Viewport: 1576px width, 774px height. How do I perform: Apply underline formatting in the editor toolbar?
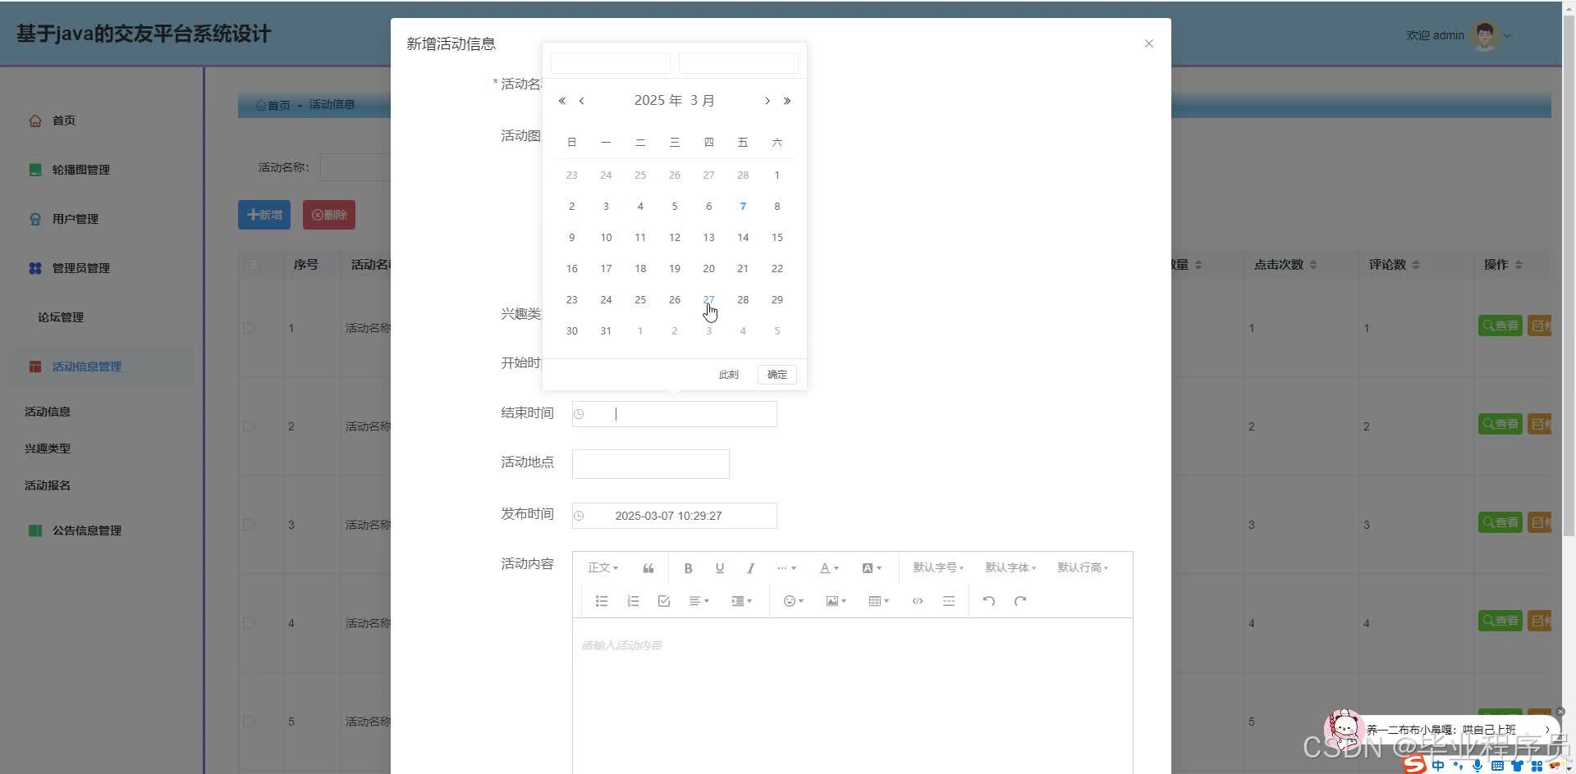pos(719,567)
